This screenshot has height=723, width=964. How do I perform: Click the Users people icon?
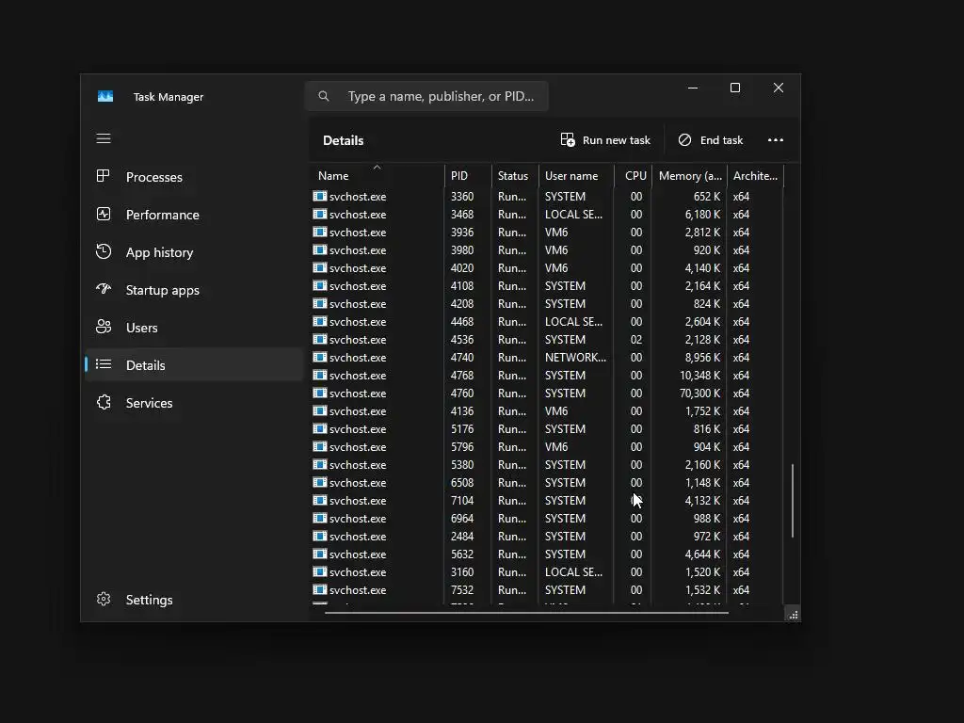pos(104,327)
